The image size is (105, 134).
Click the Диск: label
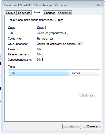[x=12, y=28]
